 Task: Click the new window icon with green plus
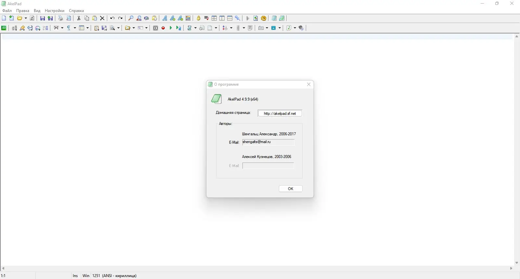(x=11, y=18)
